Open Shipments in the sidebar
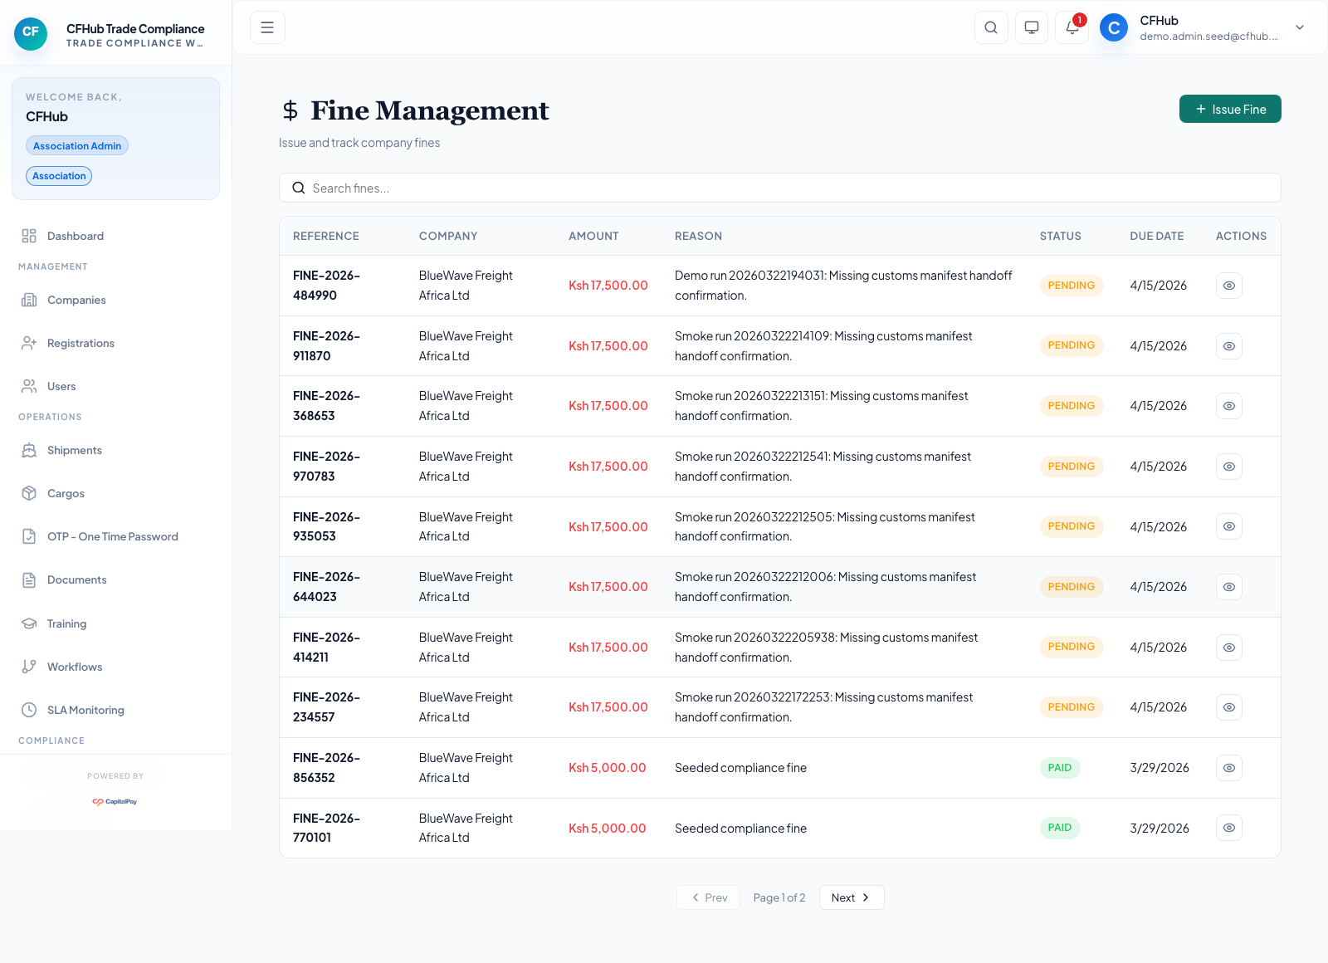Viewport: 1328px width, 963px height. tap(75, 450)
